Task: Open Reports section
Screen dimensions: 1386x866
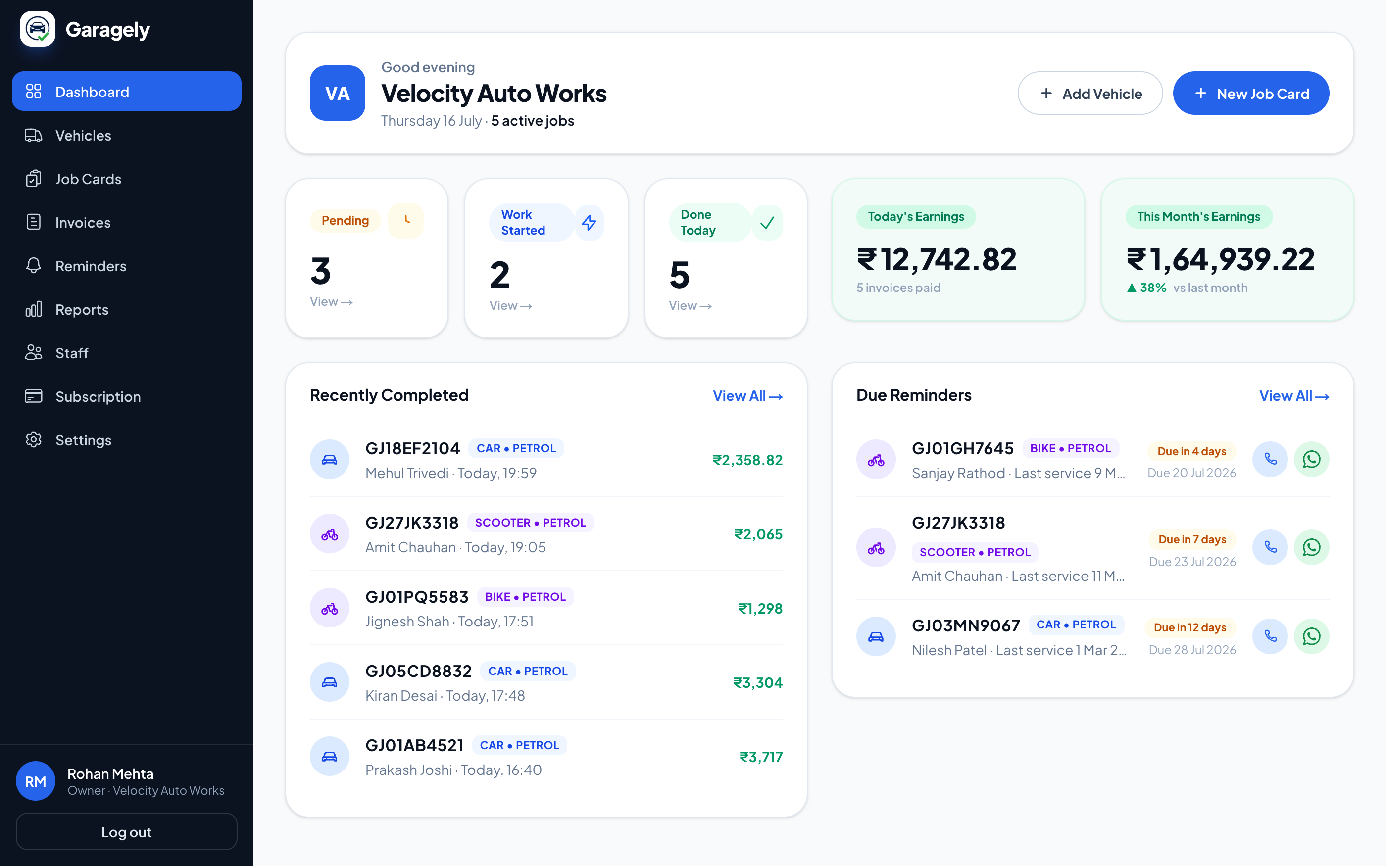Action: click(x=127, y=309)
